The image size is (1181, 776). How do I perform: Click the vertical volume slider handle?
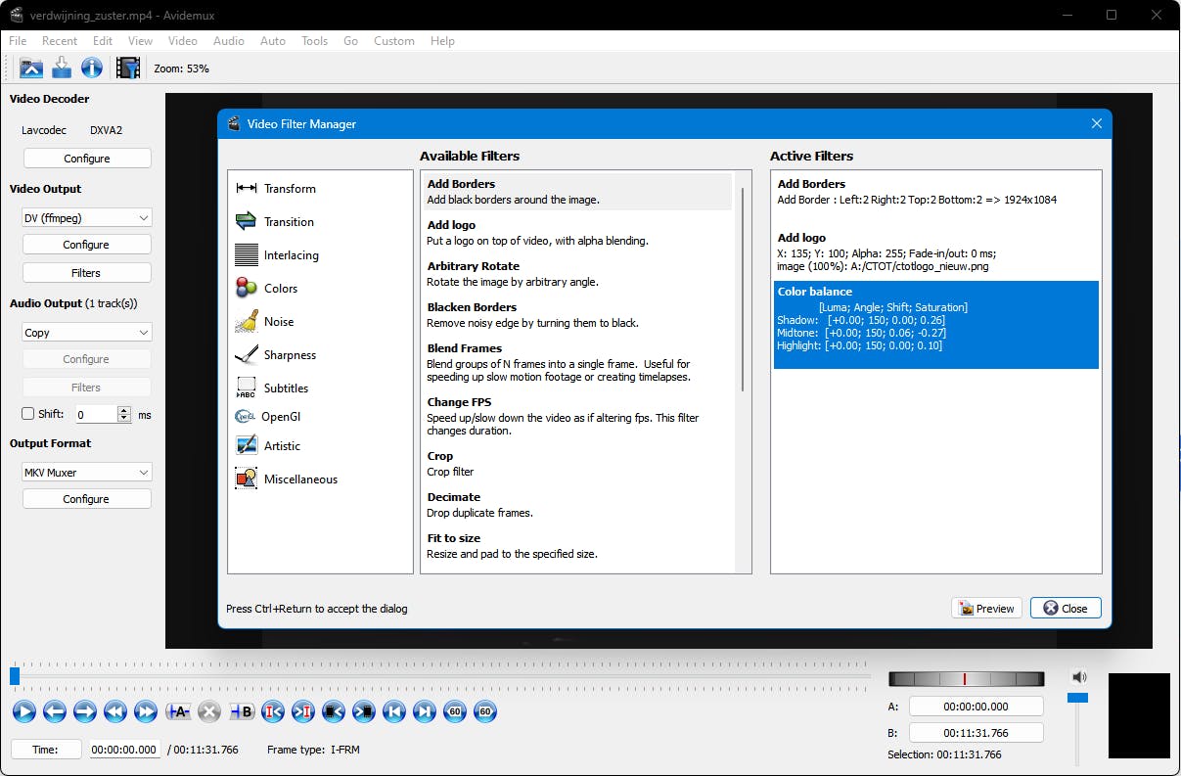pyautogui.click(x=1077, y=698)
